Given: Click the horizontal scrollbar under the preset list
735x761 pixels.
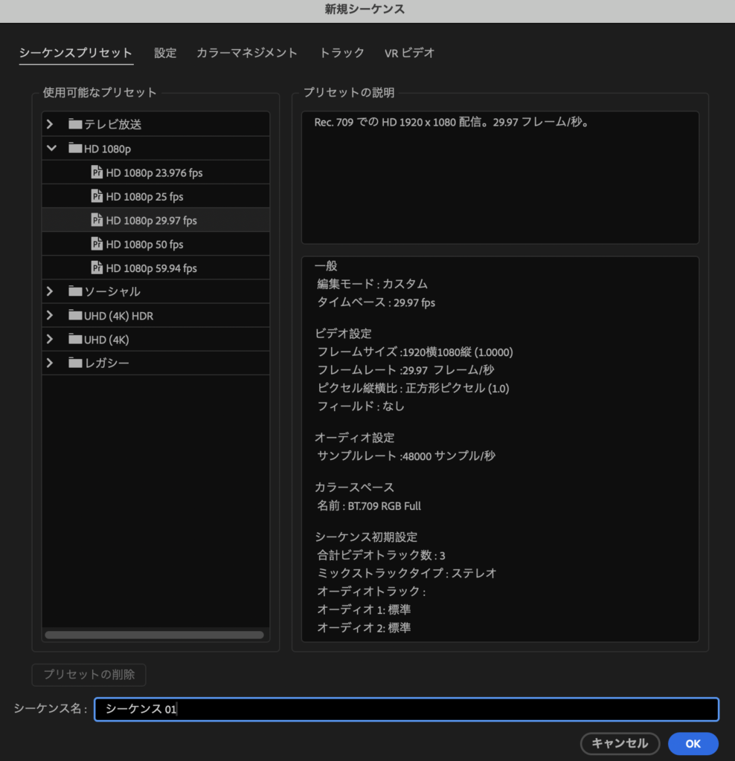Looking at the screenshot, I should 155,635.
